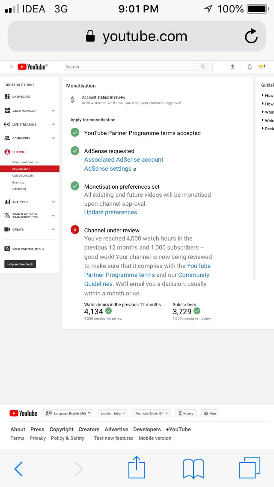Open the About footer link
Image resolution: width=274 pixels, height=487 pixels.
coord(18,429)
